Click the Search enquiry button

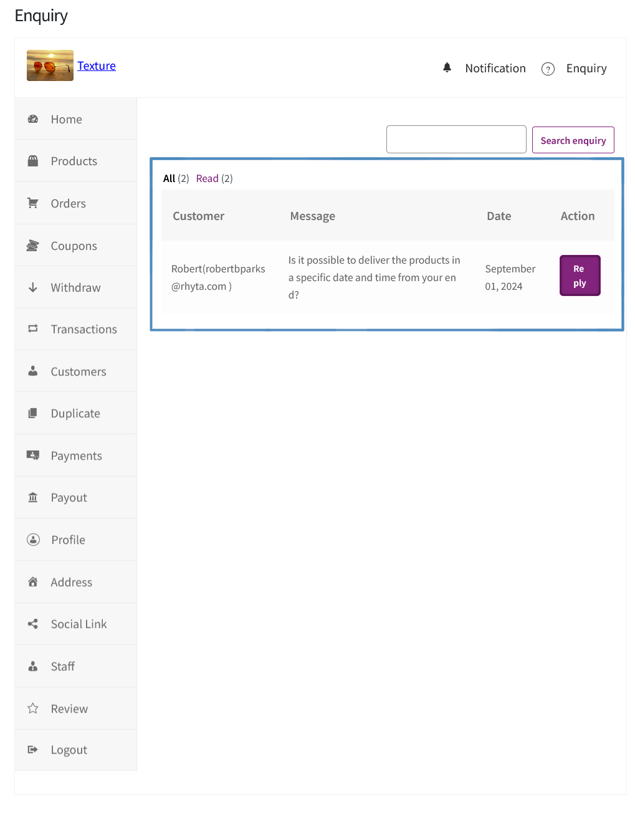click(x=572, y=140)
